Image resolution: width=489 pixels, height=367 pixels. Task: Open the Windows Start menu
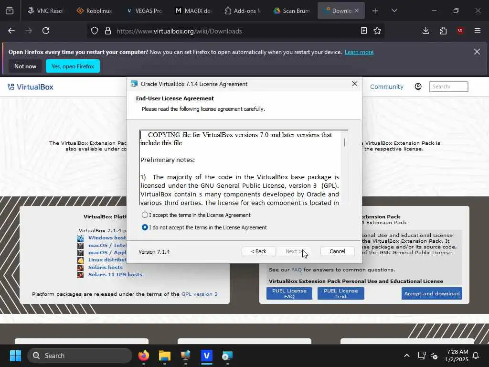(x=15, y=356)
